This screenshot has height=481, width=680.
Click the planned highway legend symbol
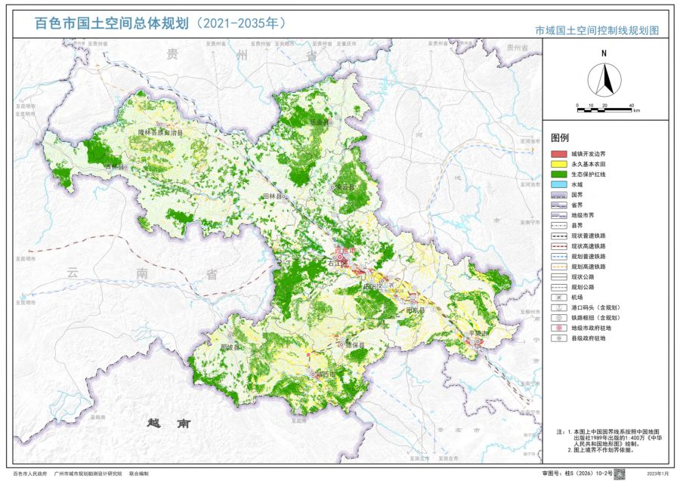tap(559, 287)
